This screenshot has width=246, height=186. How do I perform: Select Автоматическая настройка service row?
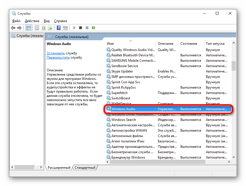[168, 125]
